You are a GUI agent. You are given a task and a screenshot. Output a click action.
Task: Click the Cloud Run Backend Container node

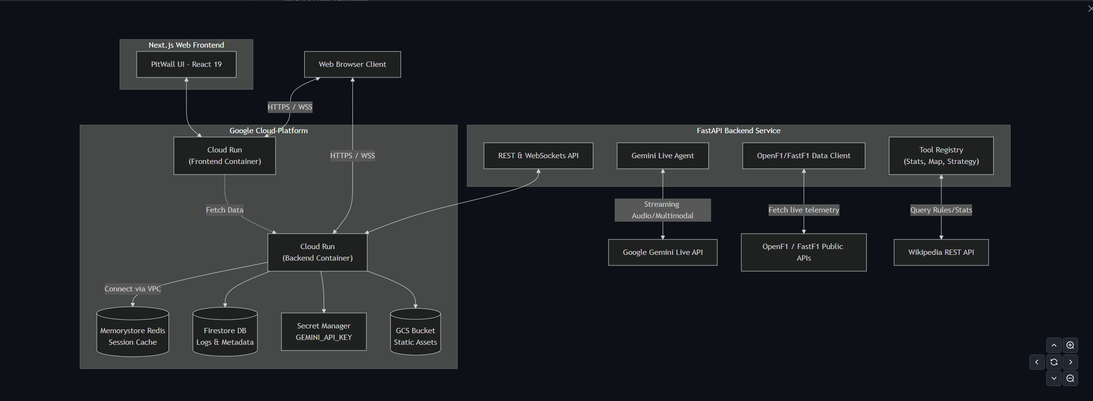tap(317, 252)
